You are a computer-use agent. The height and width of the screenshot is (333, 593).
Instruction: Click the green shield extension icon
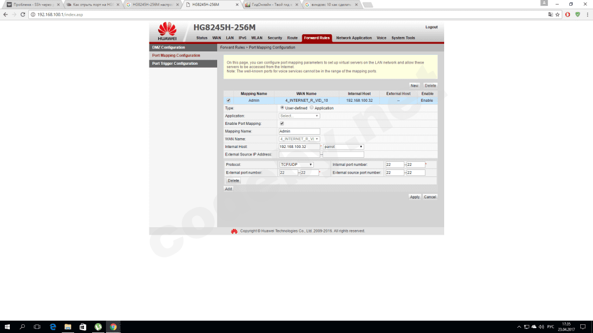(x=577, y=14)
